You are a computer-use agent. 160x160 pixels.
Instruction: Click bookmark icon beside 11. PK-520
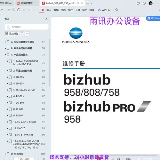click(x=10, y=128)
